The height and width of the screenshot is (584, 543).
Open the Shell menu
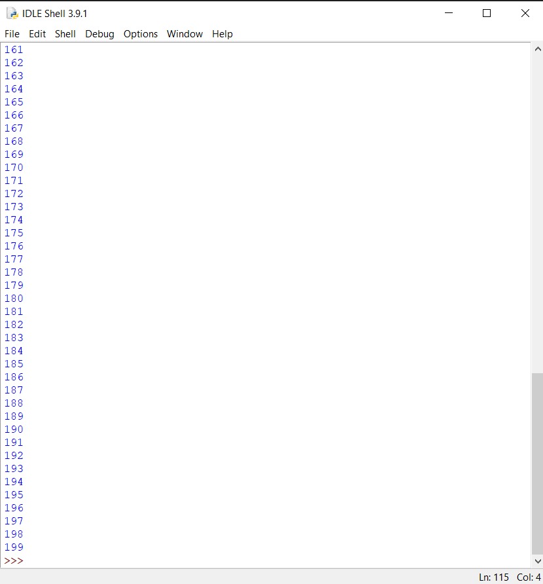tap(65, 34)
